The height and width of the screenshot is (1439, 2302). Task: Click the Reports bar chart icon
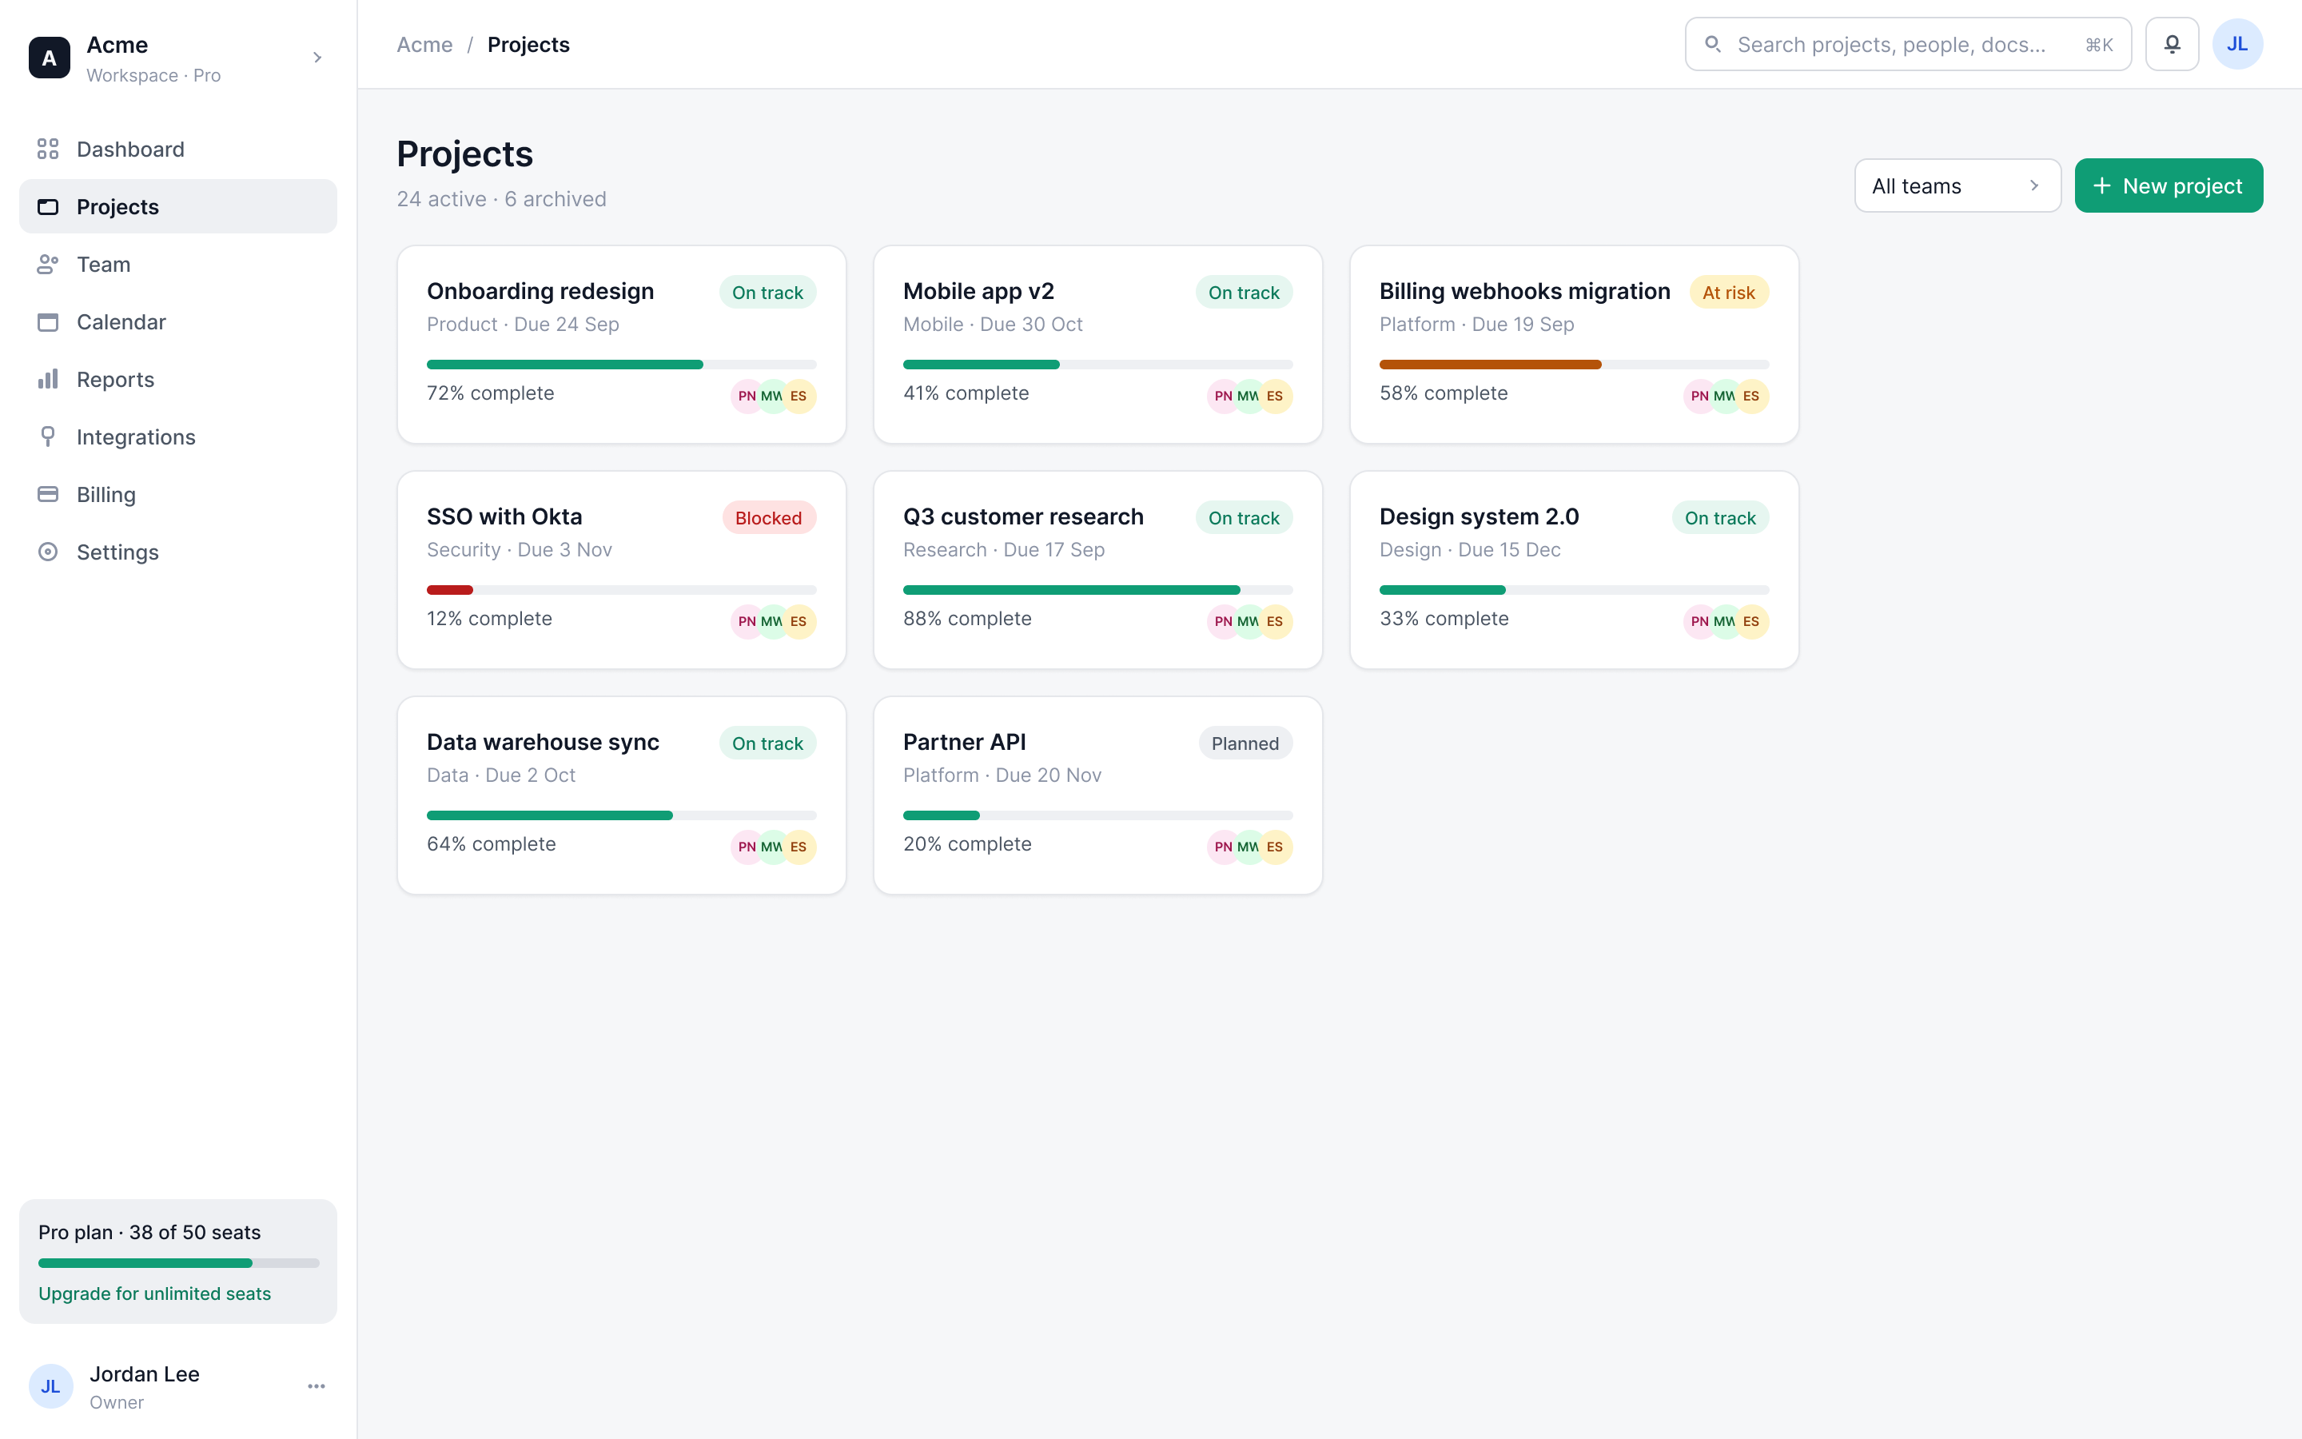48,380
